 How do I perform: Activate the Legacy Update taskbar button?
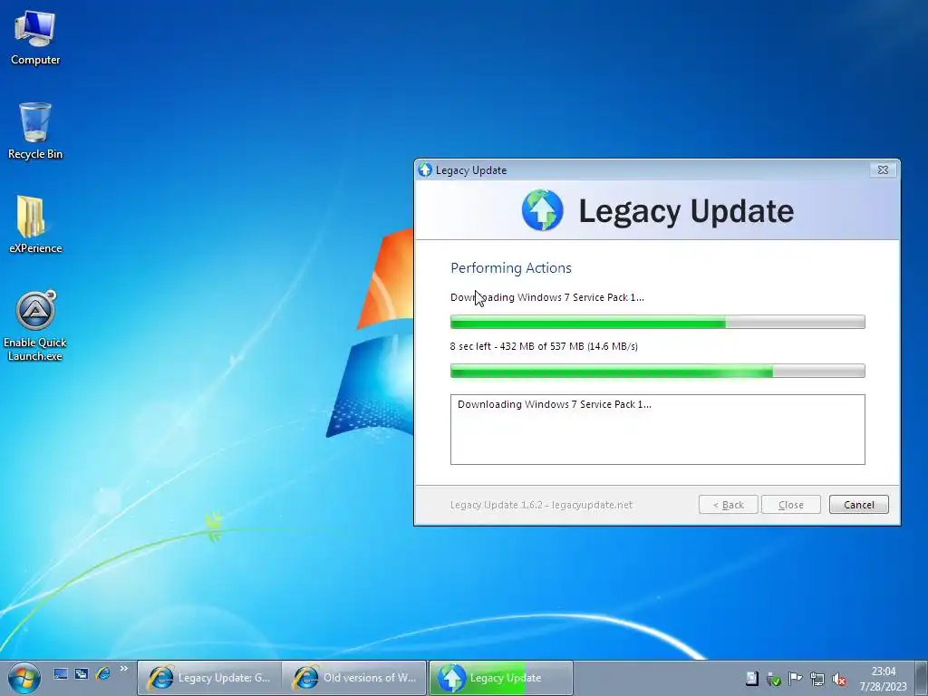point(500,678)
